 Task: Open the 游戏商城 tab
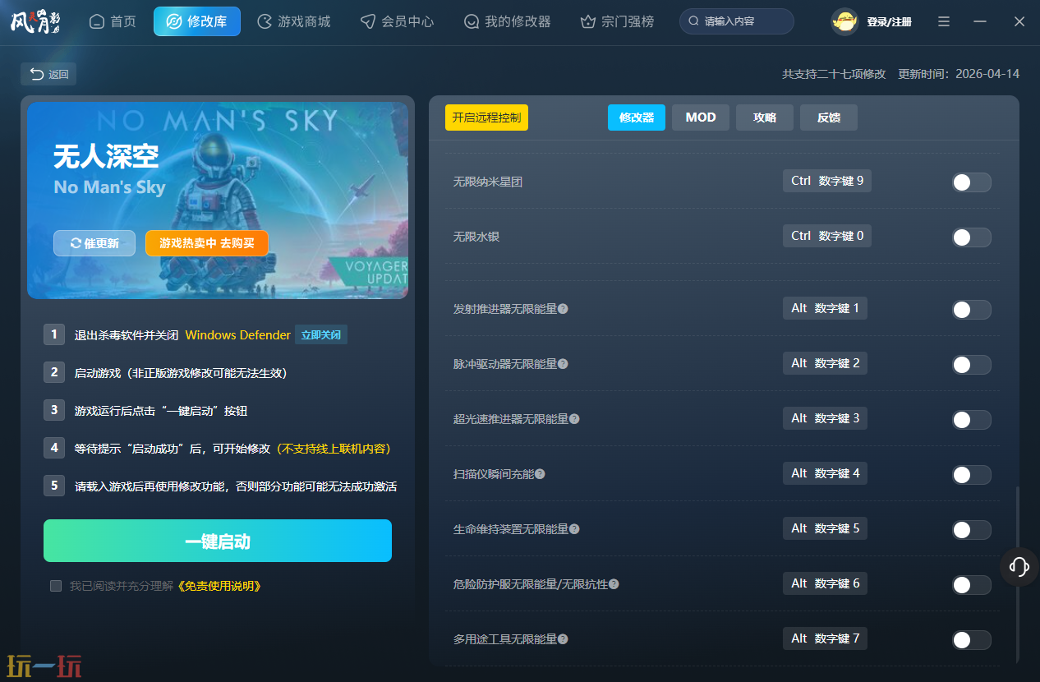pos(293,21)
